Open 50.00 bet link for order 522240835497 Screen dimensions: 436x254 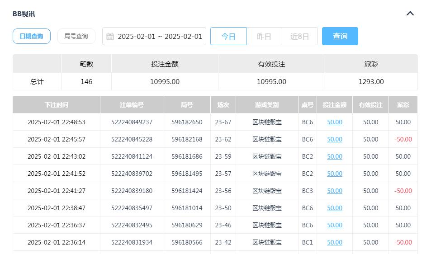pos(334,208)
